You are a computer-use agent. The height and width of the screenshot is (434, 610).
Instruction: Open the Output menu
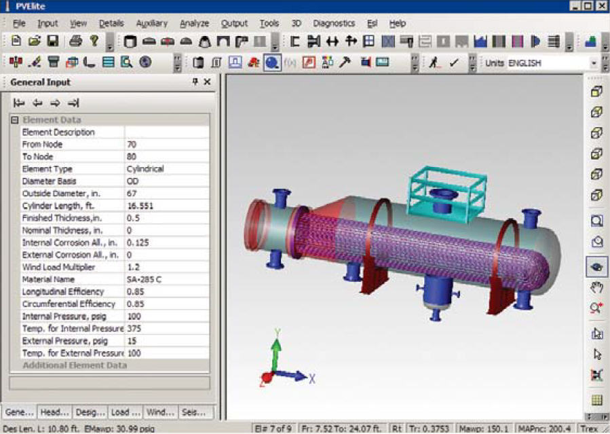[x=234, y=23]
